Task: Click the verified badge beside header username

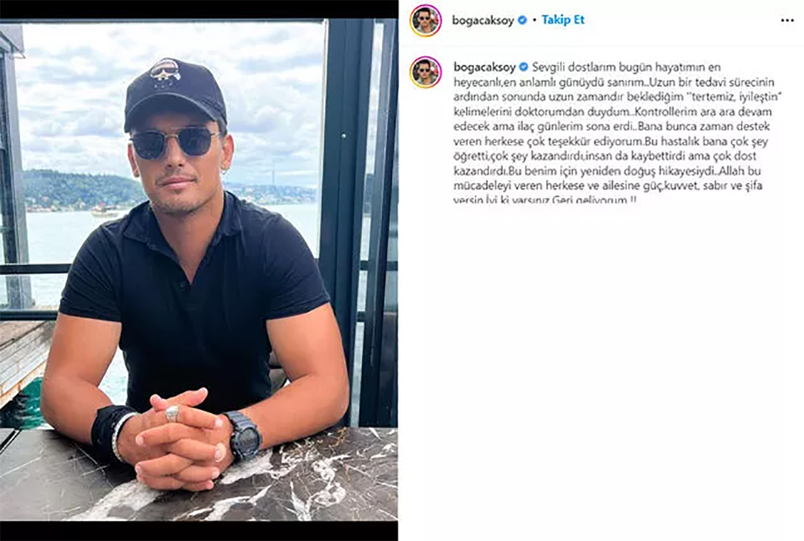Action: [523, 20]
